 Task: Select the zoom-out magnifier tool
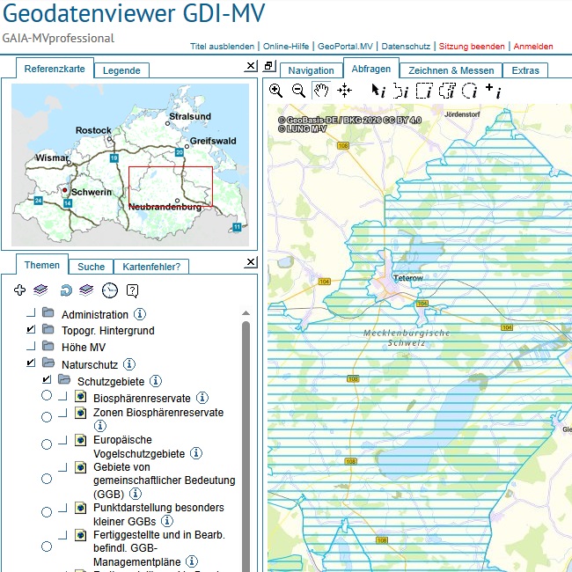tap(298, 91)
